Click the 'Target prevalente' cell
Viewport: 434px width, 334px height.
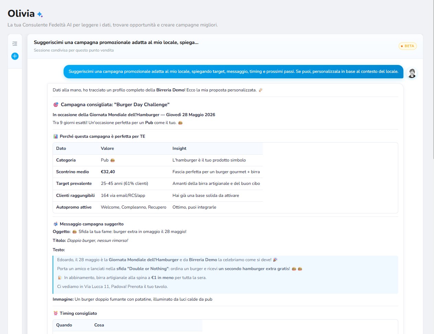pyautogui.click(x=74, y=183)
